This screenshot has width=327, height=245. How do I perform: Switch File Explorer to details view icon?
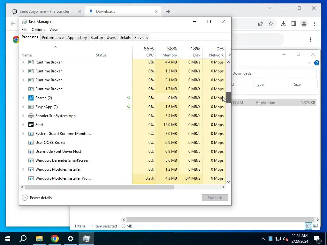point(309,226)
